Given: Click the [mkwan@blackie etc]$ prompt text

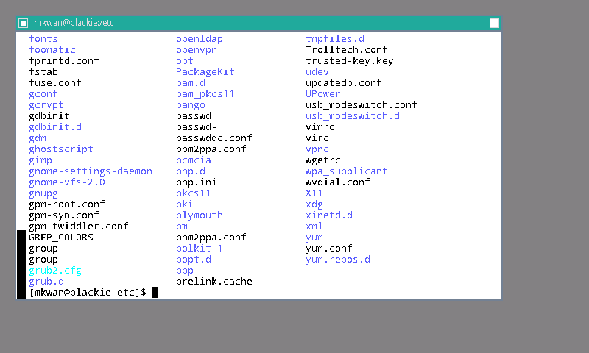Looking at the screenshot, I should point(87,293).
